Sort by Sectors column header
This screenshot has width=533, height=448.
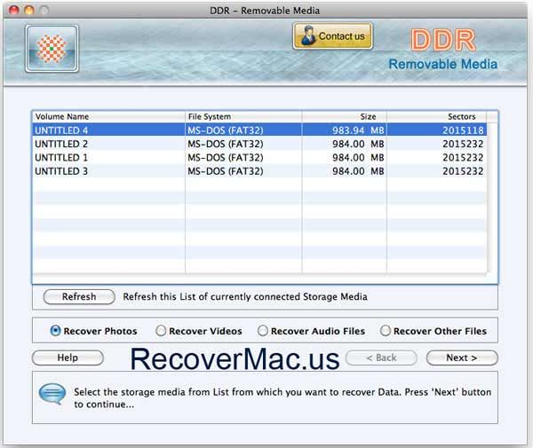click(x=436, y=117)
